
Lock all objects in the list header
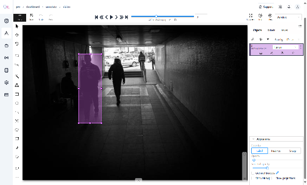[x=253, y=39]
